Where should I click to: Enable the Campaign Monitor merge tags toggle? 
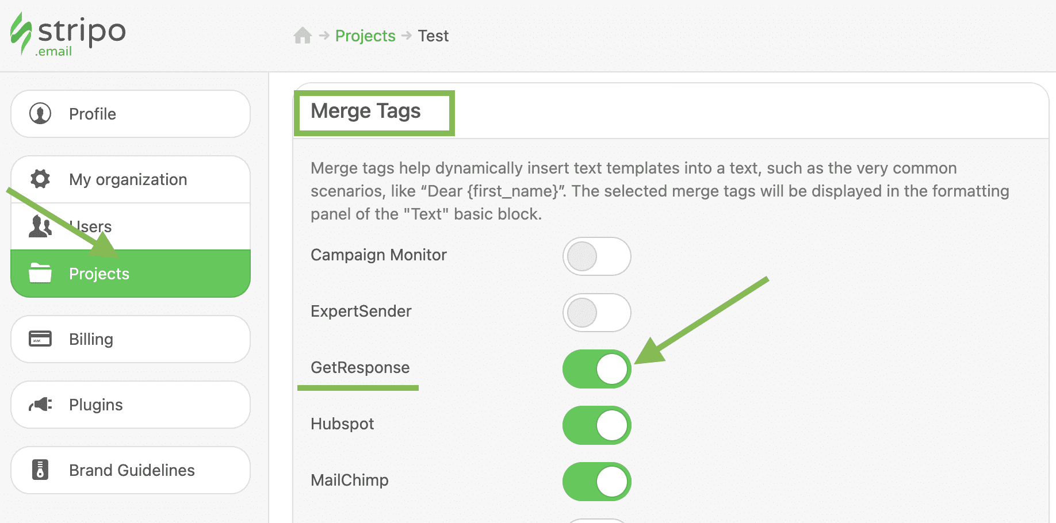596,256
